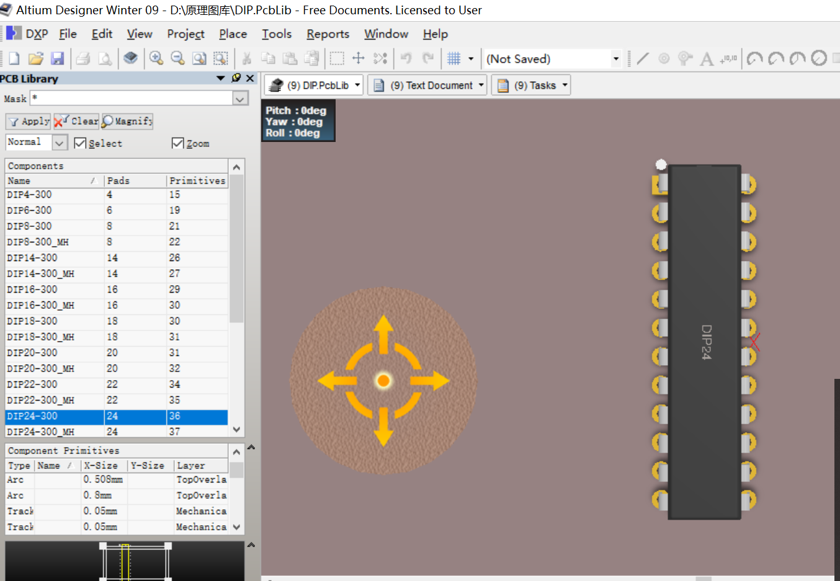The image size is (840, 581).
Task: Open the Tools menu
Action: click(277, 33)
